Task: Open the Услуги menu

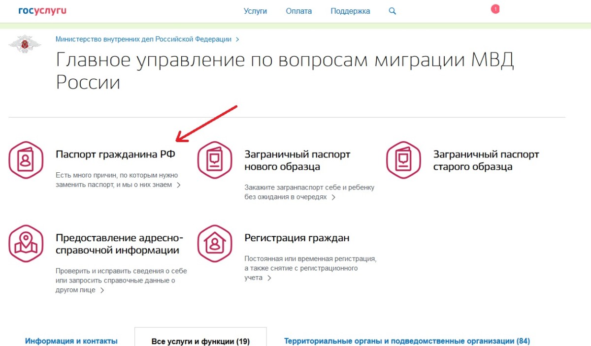Action: [x=255, y=11]
